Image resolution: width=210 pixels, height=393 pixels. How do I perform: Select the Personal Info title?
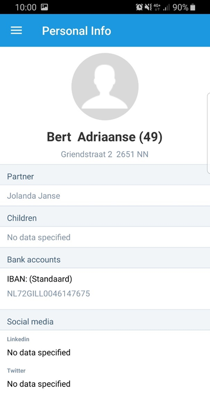[76, 31]
